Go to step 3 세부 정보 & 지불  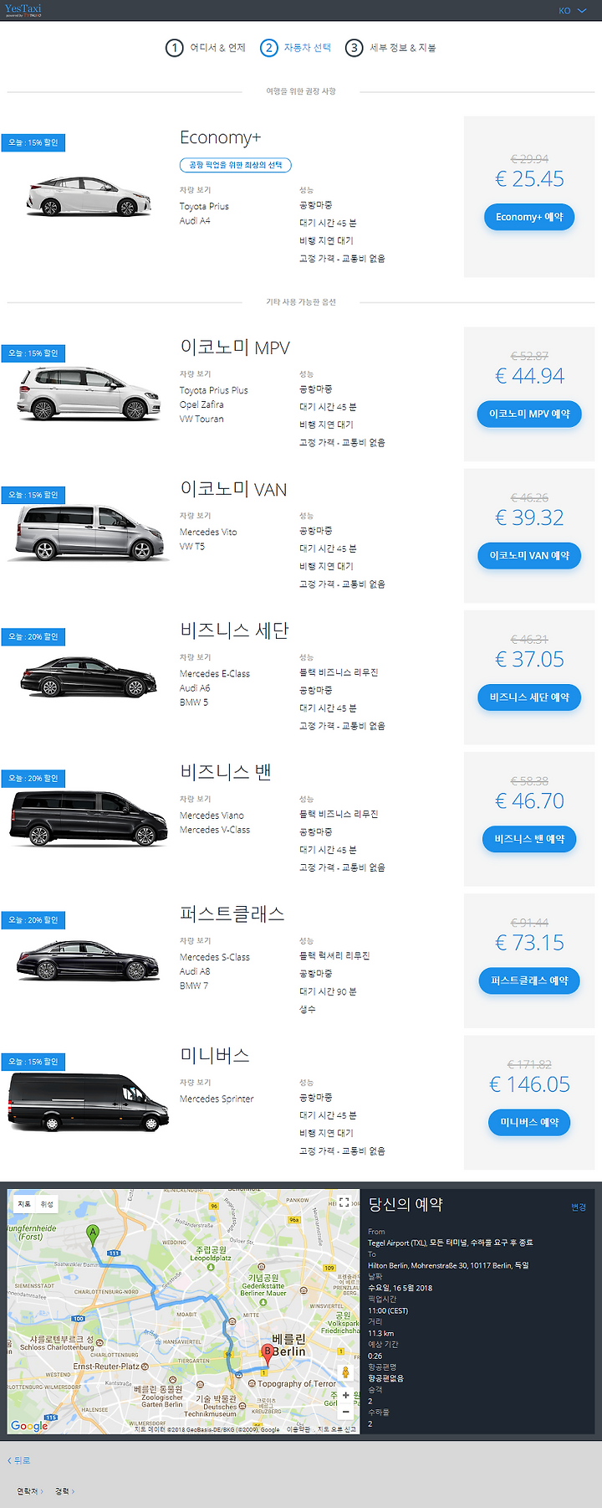(391, 48)
